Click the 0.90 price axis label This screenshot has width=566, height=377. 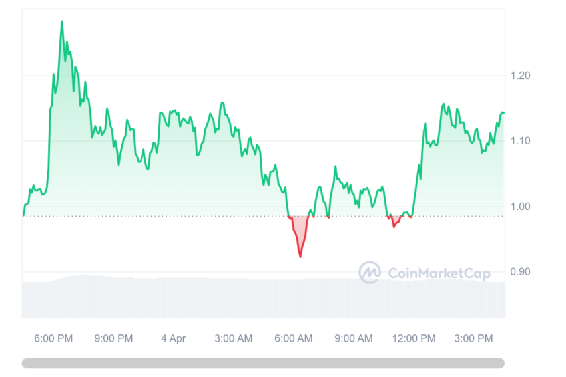[x=520, y=272]
